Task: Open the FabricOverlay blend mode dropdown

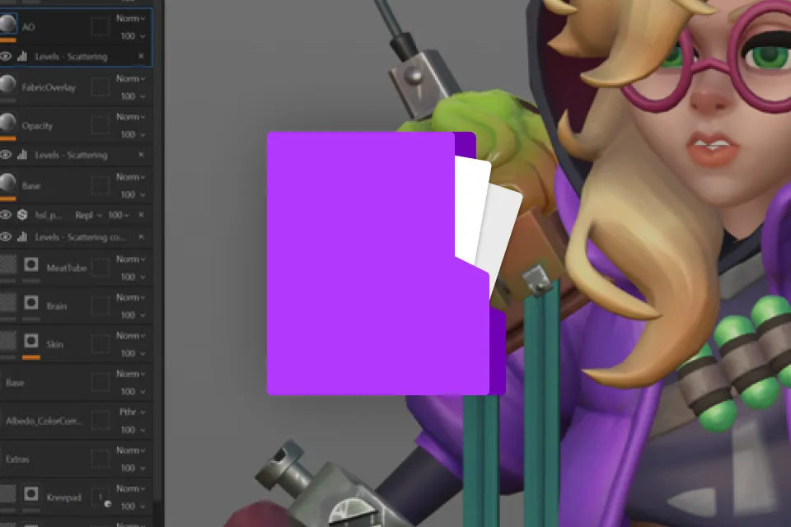Action: click(131, 79)
